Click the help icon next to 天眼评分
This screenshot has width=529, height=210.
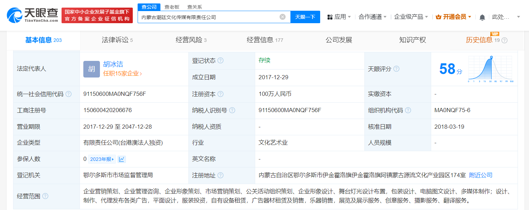pyautogui.click(x=396, y=69)
